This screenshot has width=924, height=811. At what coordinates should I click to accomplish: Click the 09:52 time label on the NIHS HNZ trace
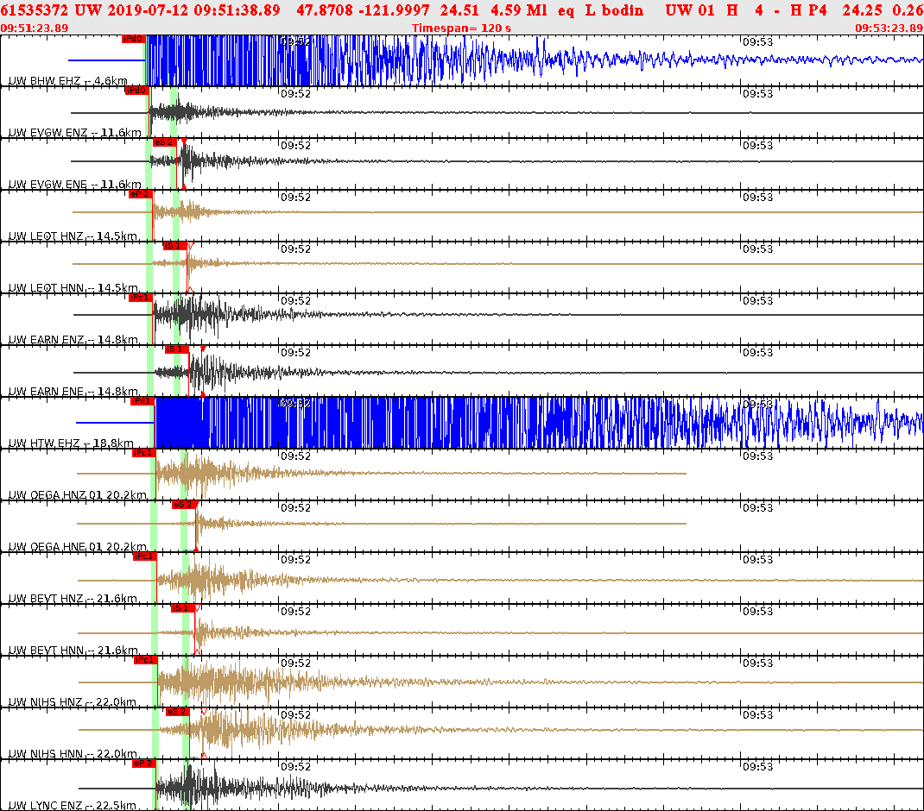(295, 663)
